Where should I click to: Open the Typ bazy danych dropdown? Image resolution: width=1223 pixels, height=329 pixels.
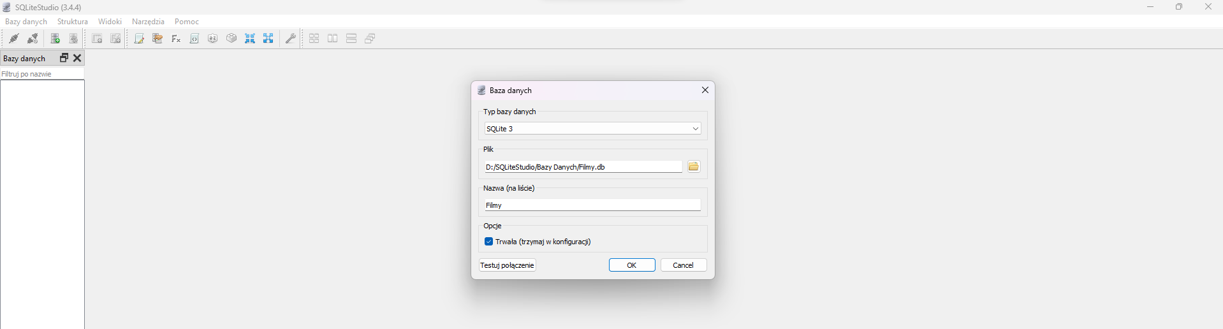[593, 129]
